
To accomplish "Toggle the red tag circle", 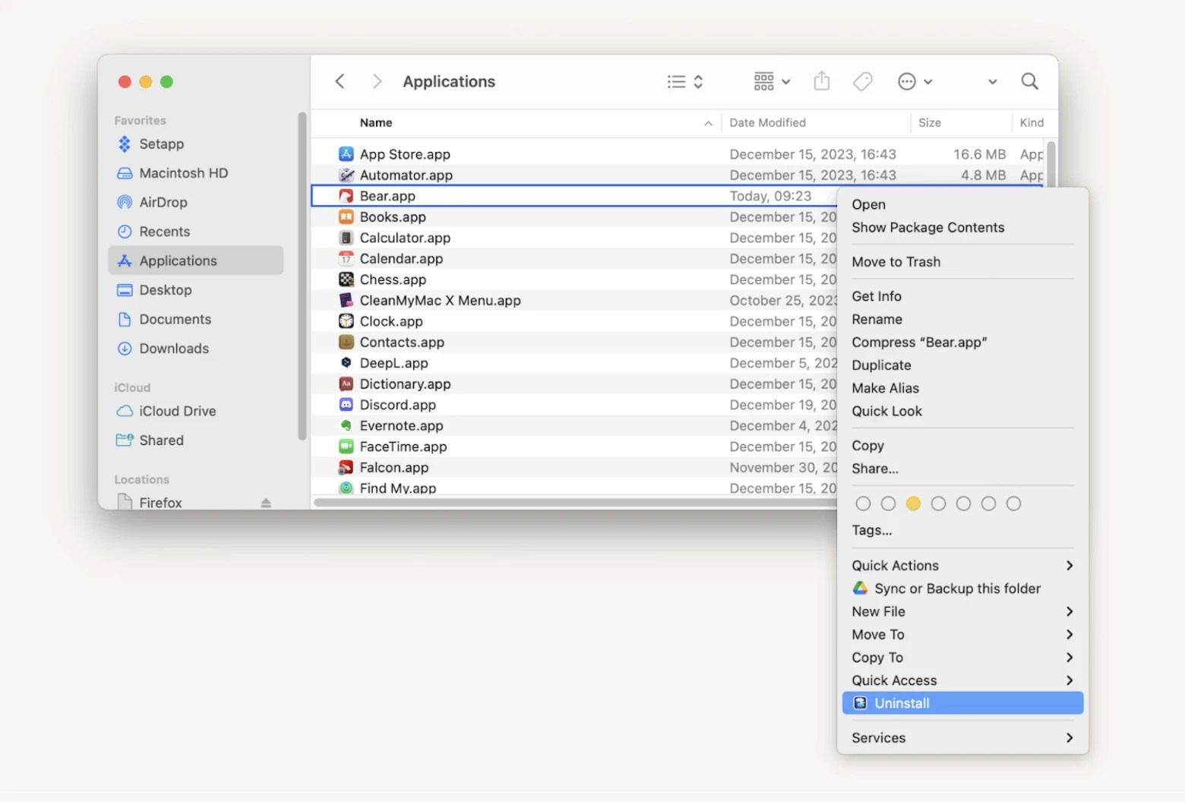I will pyautogui.click(x=863, y=503).
